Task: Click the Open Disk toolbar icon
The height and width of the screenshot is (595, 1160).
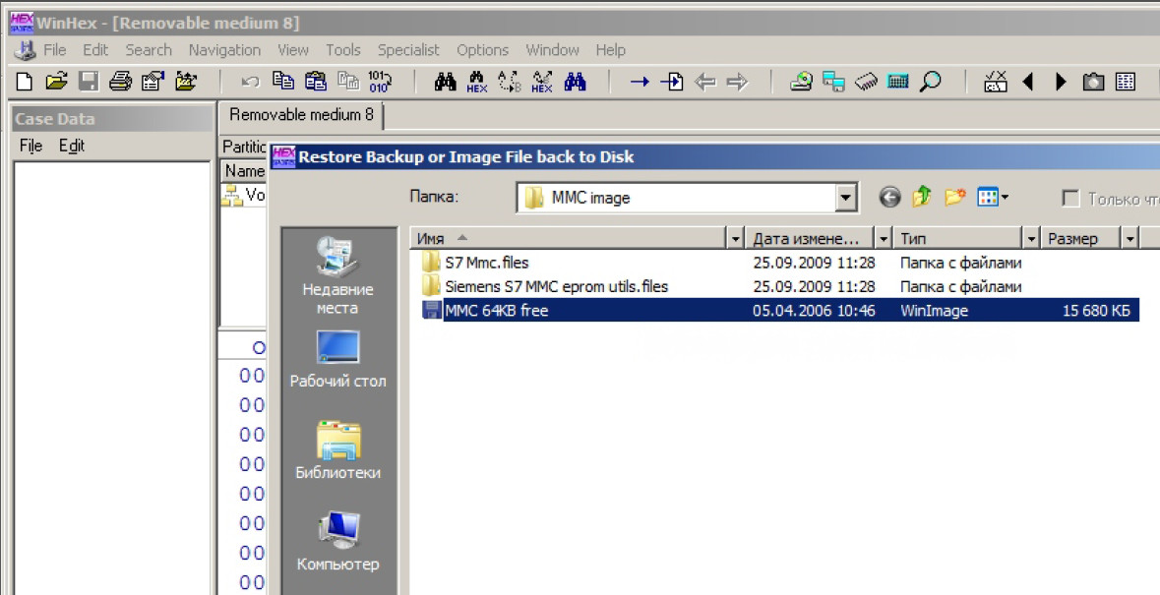Action: coord(801,82)
